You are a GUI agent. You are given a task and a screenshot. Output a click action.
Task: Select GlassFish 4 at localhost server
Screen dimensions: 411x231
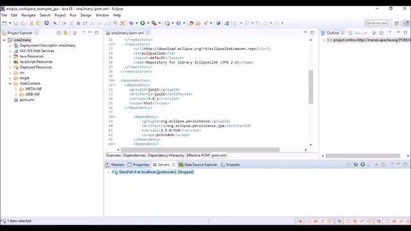tap(156, 172)
